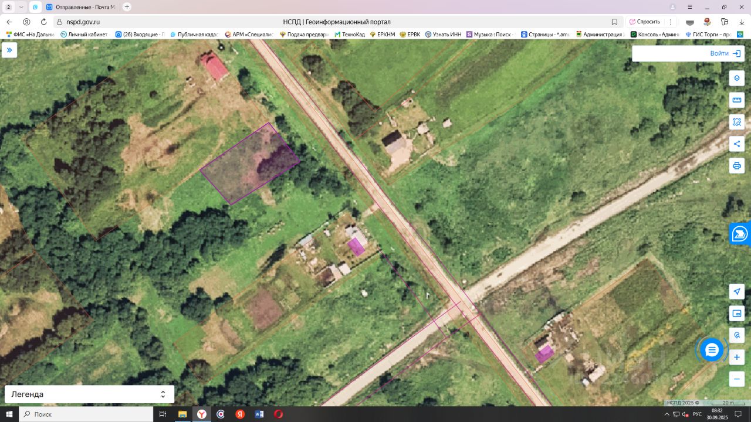Activate the area selection tool
Image resolution: width=751 pixels, height=422 pixels.
pos(737,122)
